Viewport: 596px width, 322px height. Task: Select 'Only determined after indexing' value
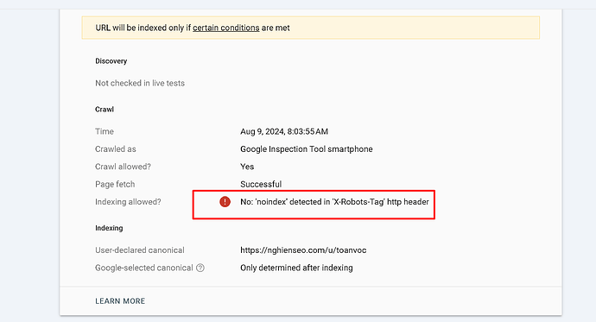coord(296,268)
